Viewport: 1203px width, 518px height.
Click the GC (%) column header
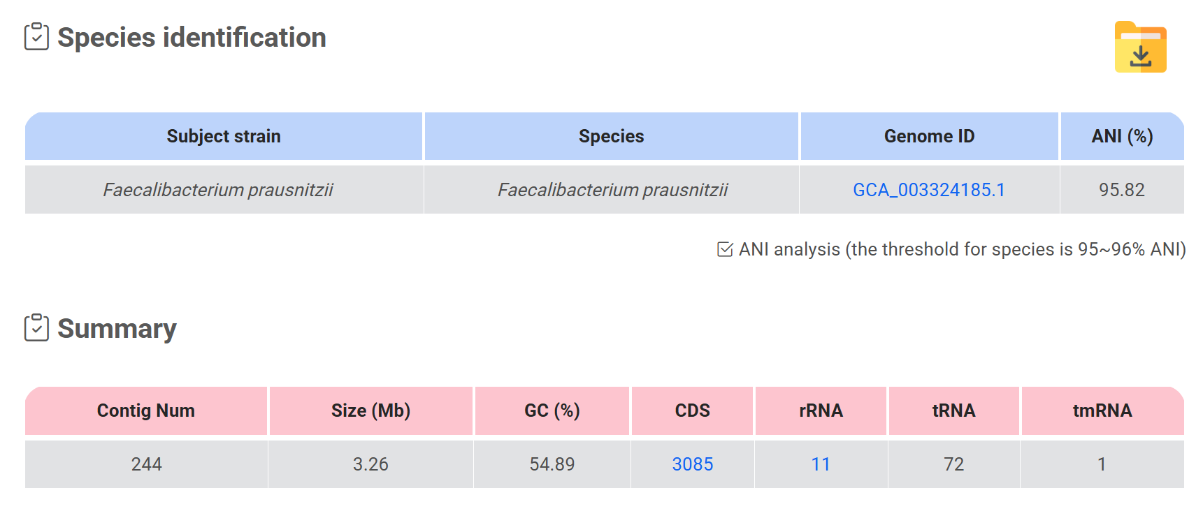click(552, 410)
